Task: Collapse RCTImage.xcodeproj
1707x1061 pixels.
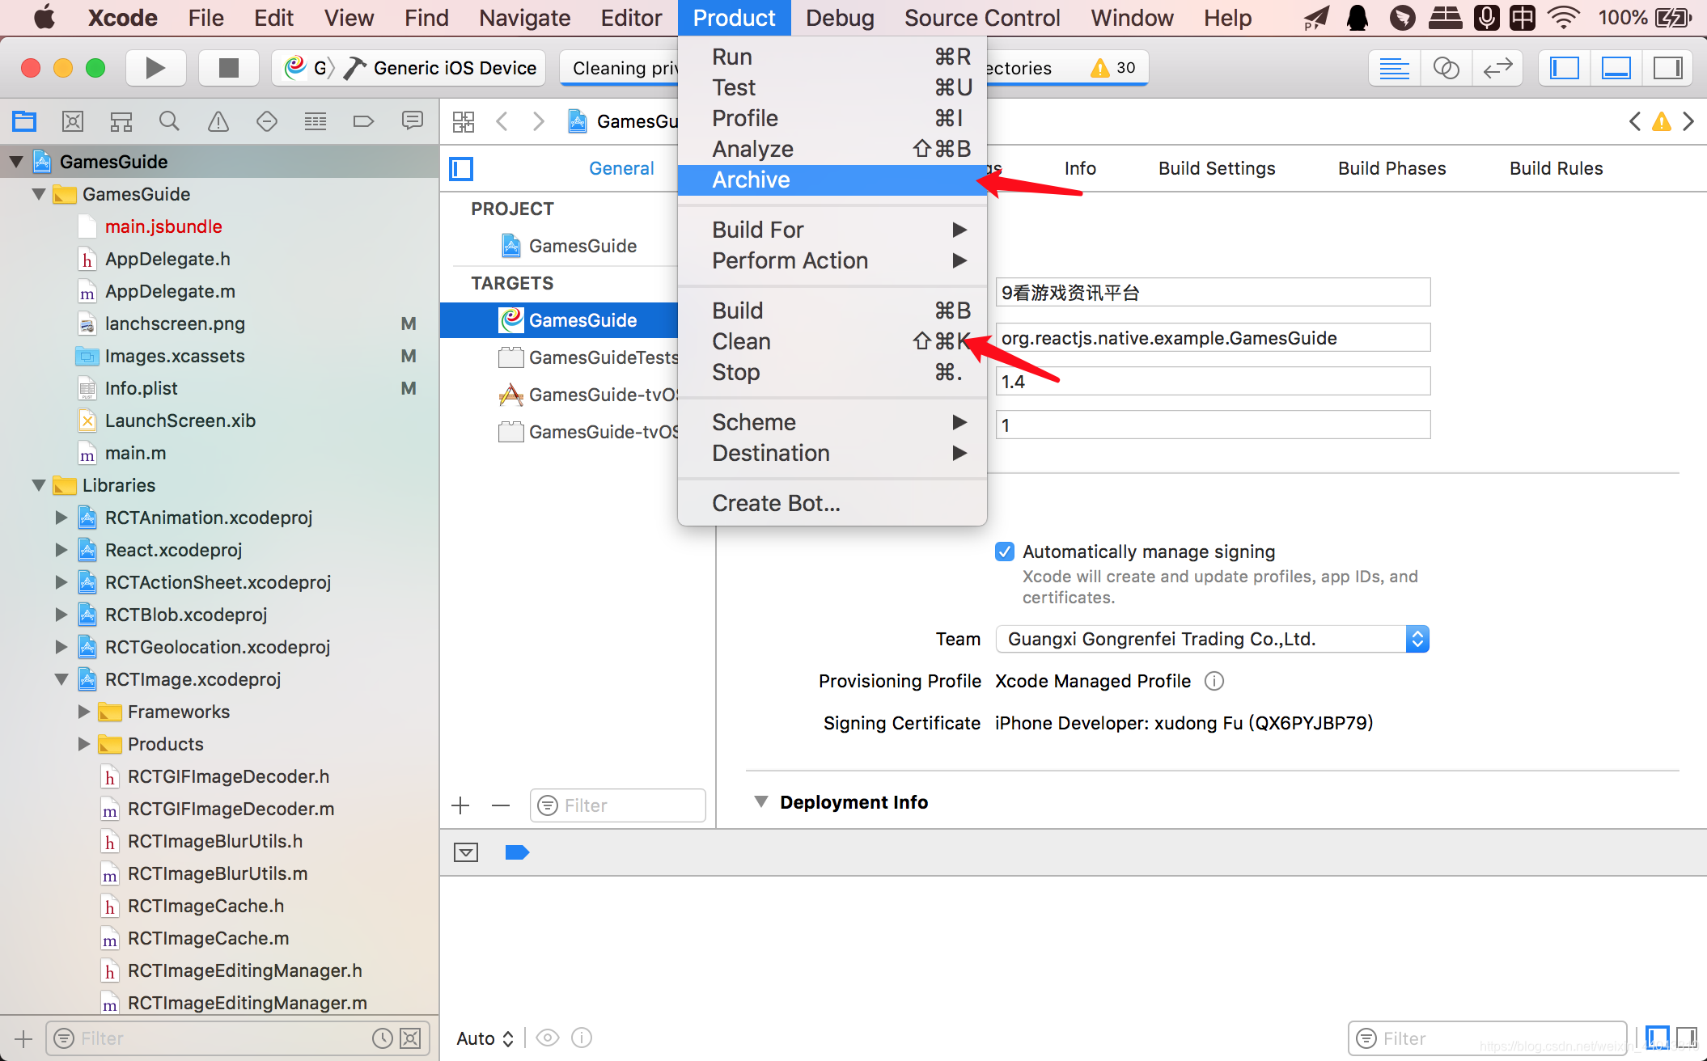Action: click(61, 679)
